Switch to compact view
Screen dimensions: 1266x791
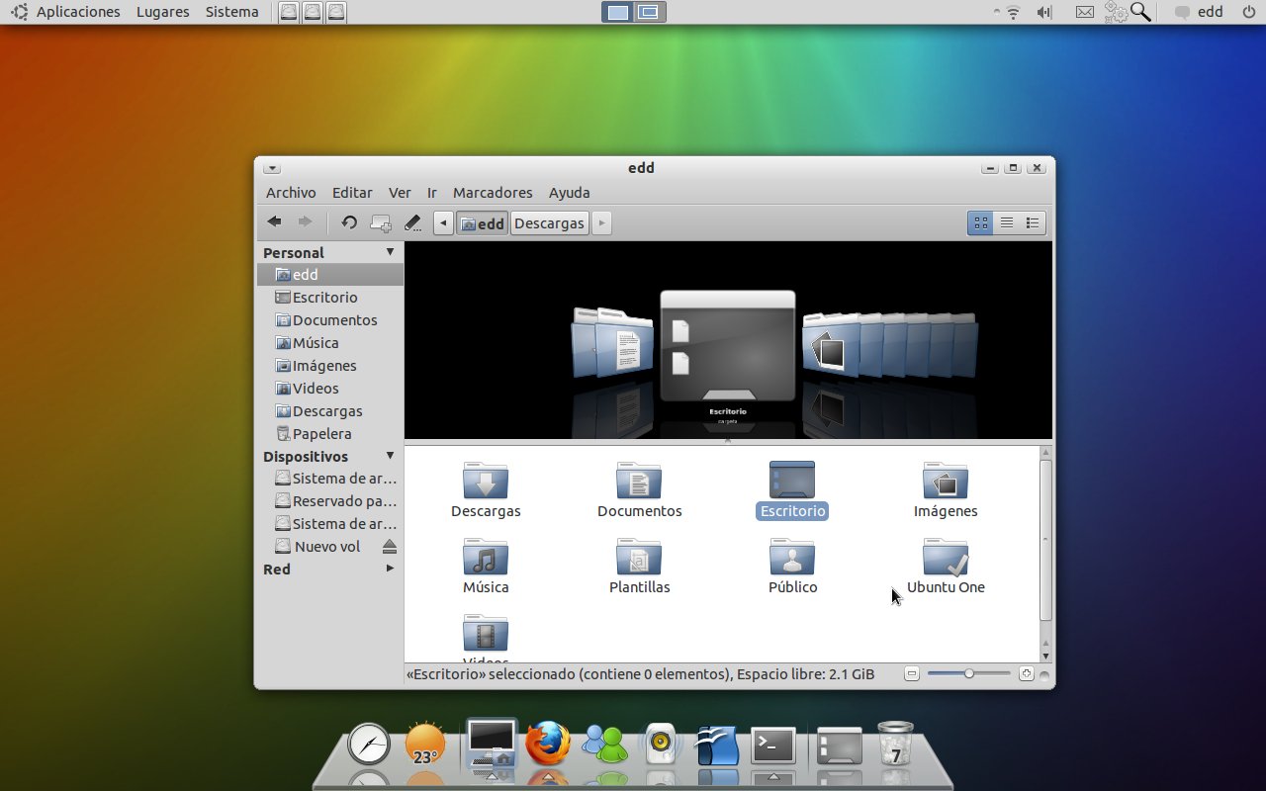point(1033,222)
